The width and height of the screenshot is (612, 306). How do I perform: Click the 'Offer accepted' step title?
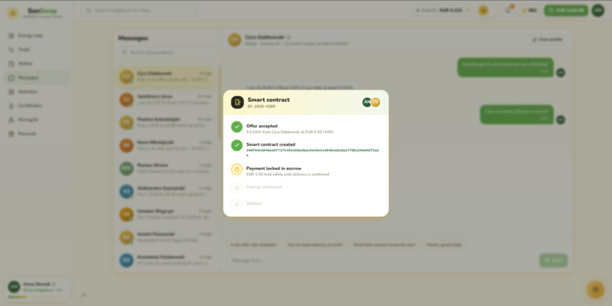click(x=262, y=126)
